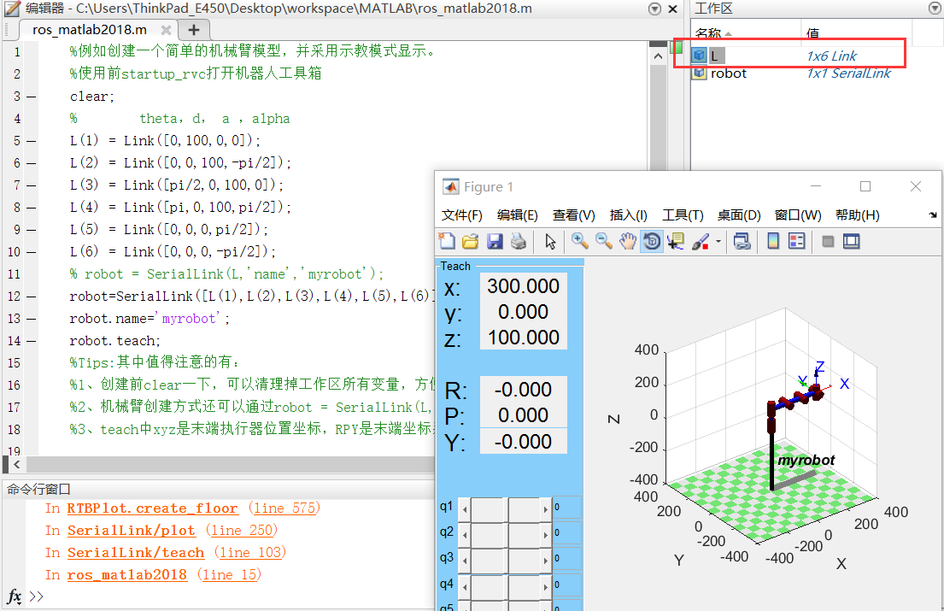
Task: Open the 桌面(D) menu in Figure 1
Action: (x=739, y=214)
